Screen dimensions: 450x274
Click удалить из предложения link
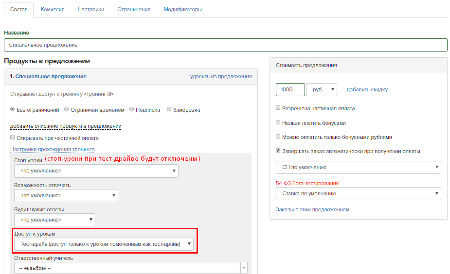221,77
